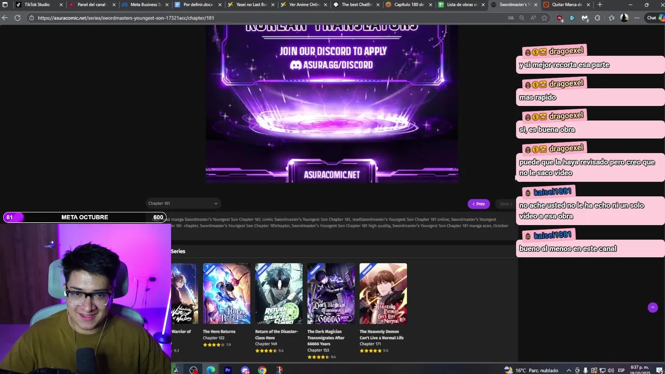Click Chapter 171 under The Heavenly Demon

pos(370,344)
